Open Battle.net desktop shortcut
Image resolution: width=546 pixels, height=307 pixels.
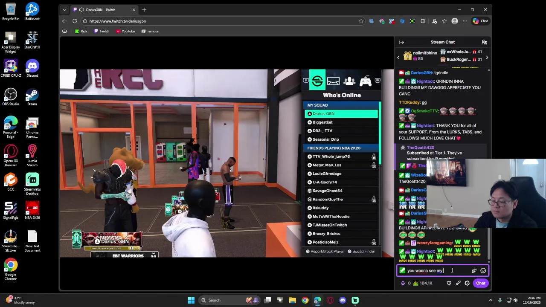click(x=32, y=12)
